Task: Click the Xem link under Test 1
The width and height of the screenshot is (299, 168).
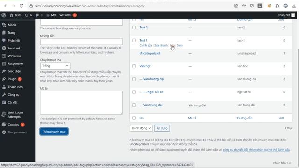Action: pyautogui.click(x=179, y=45)
